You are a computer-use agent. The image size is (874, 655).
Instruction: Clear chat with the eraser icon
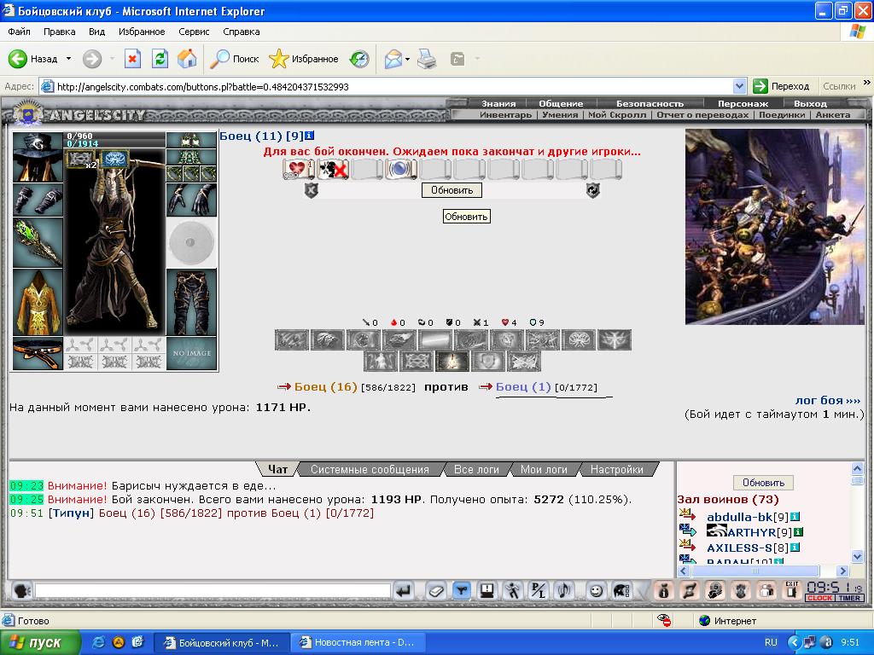click(436, 590)
